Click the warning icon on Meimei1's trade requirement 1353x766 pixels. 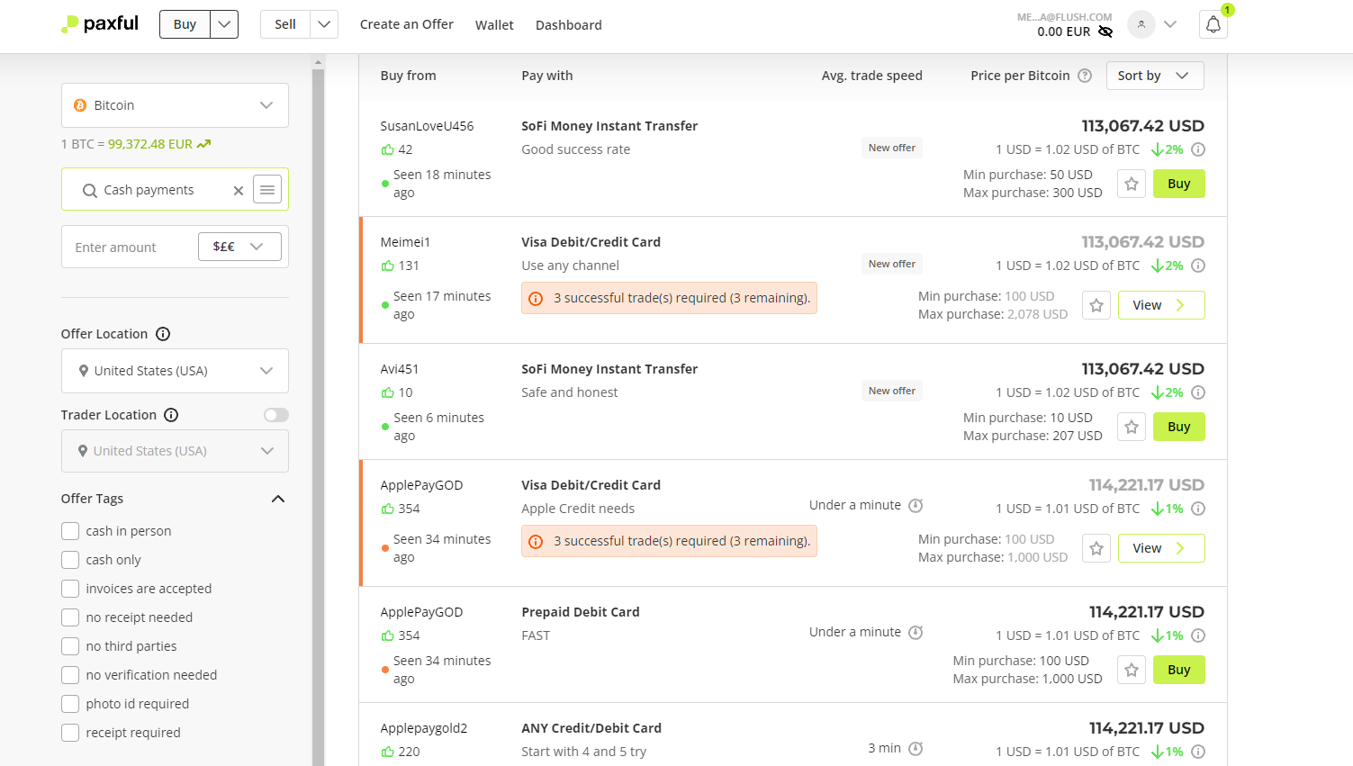536,298
